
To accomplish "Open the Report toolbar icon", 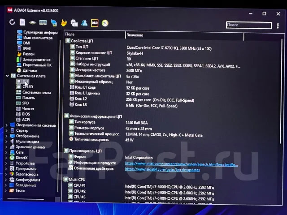I will pyautogui.click(x=22, y=22).
